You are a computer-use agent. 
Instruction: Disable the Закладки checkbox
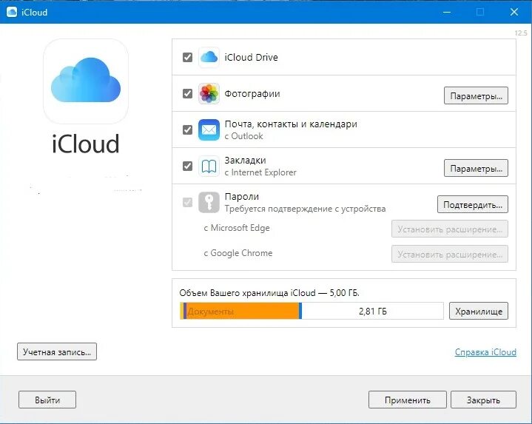188,166
